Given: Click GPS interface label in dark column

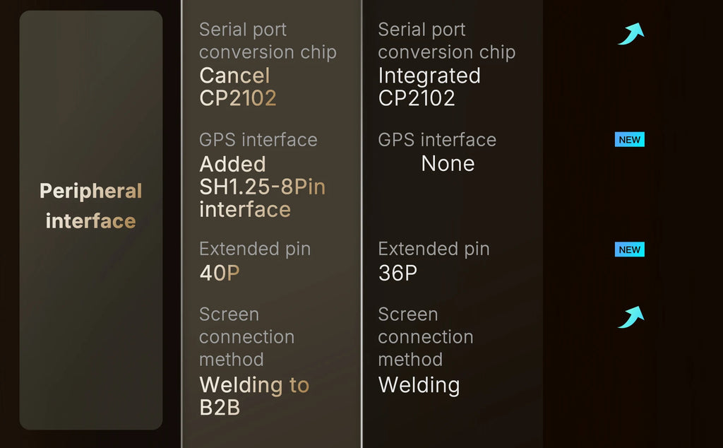Looking at the screenshot, I should [x=437, y=140].
